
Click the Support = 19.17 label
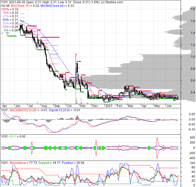[50, 163]
